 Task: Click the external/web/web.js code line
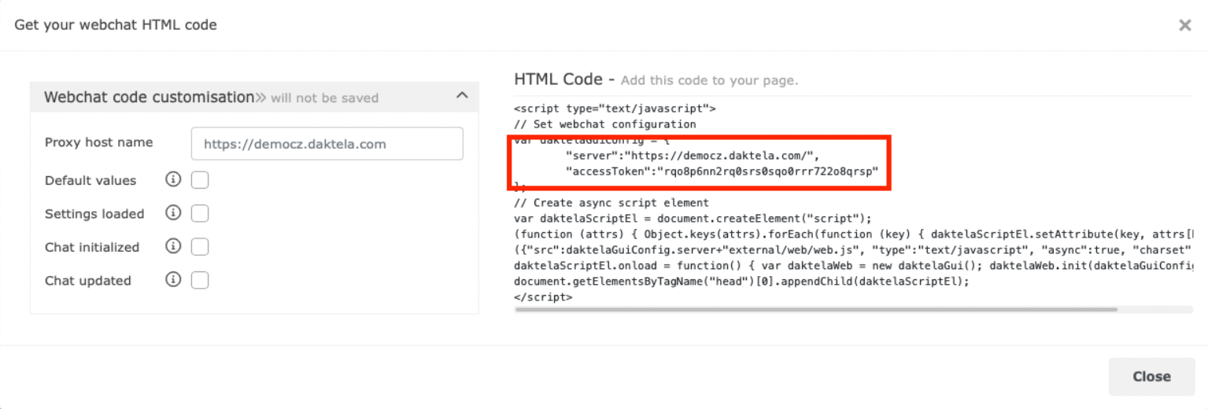pyautogui.click(x=854, y=250)
